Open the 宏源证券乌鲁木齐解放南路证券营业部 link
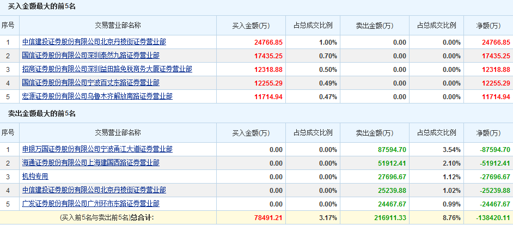Image resolution: width=513 pixels, height=225 pixels. coord(97,96)
